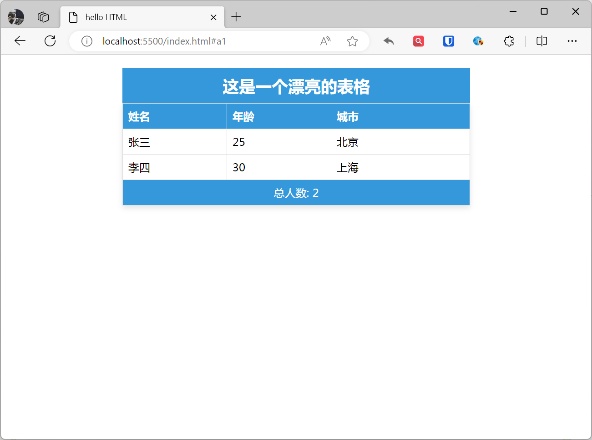Reload the current page
The height and width of the screenshot is (440, 592).
(50, 41)
